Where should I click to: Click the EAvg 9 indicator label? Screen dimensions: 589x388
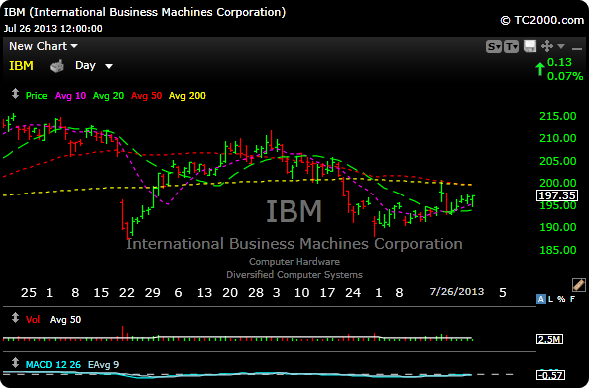tap(103, 365)
